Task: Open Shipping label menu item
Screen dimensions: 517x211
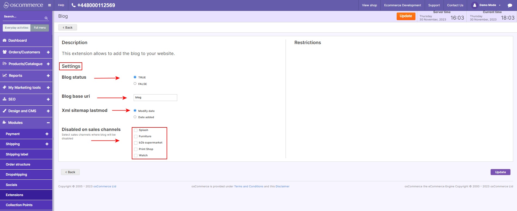Action: (26, 154)
